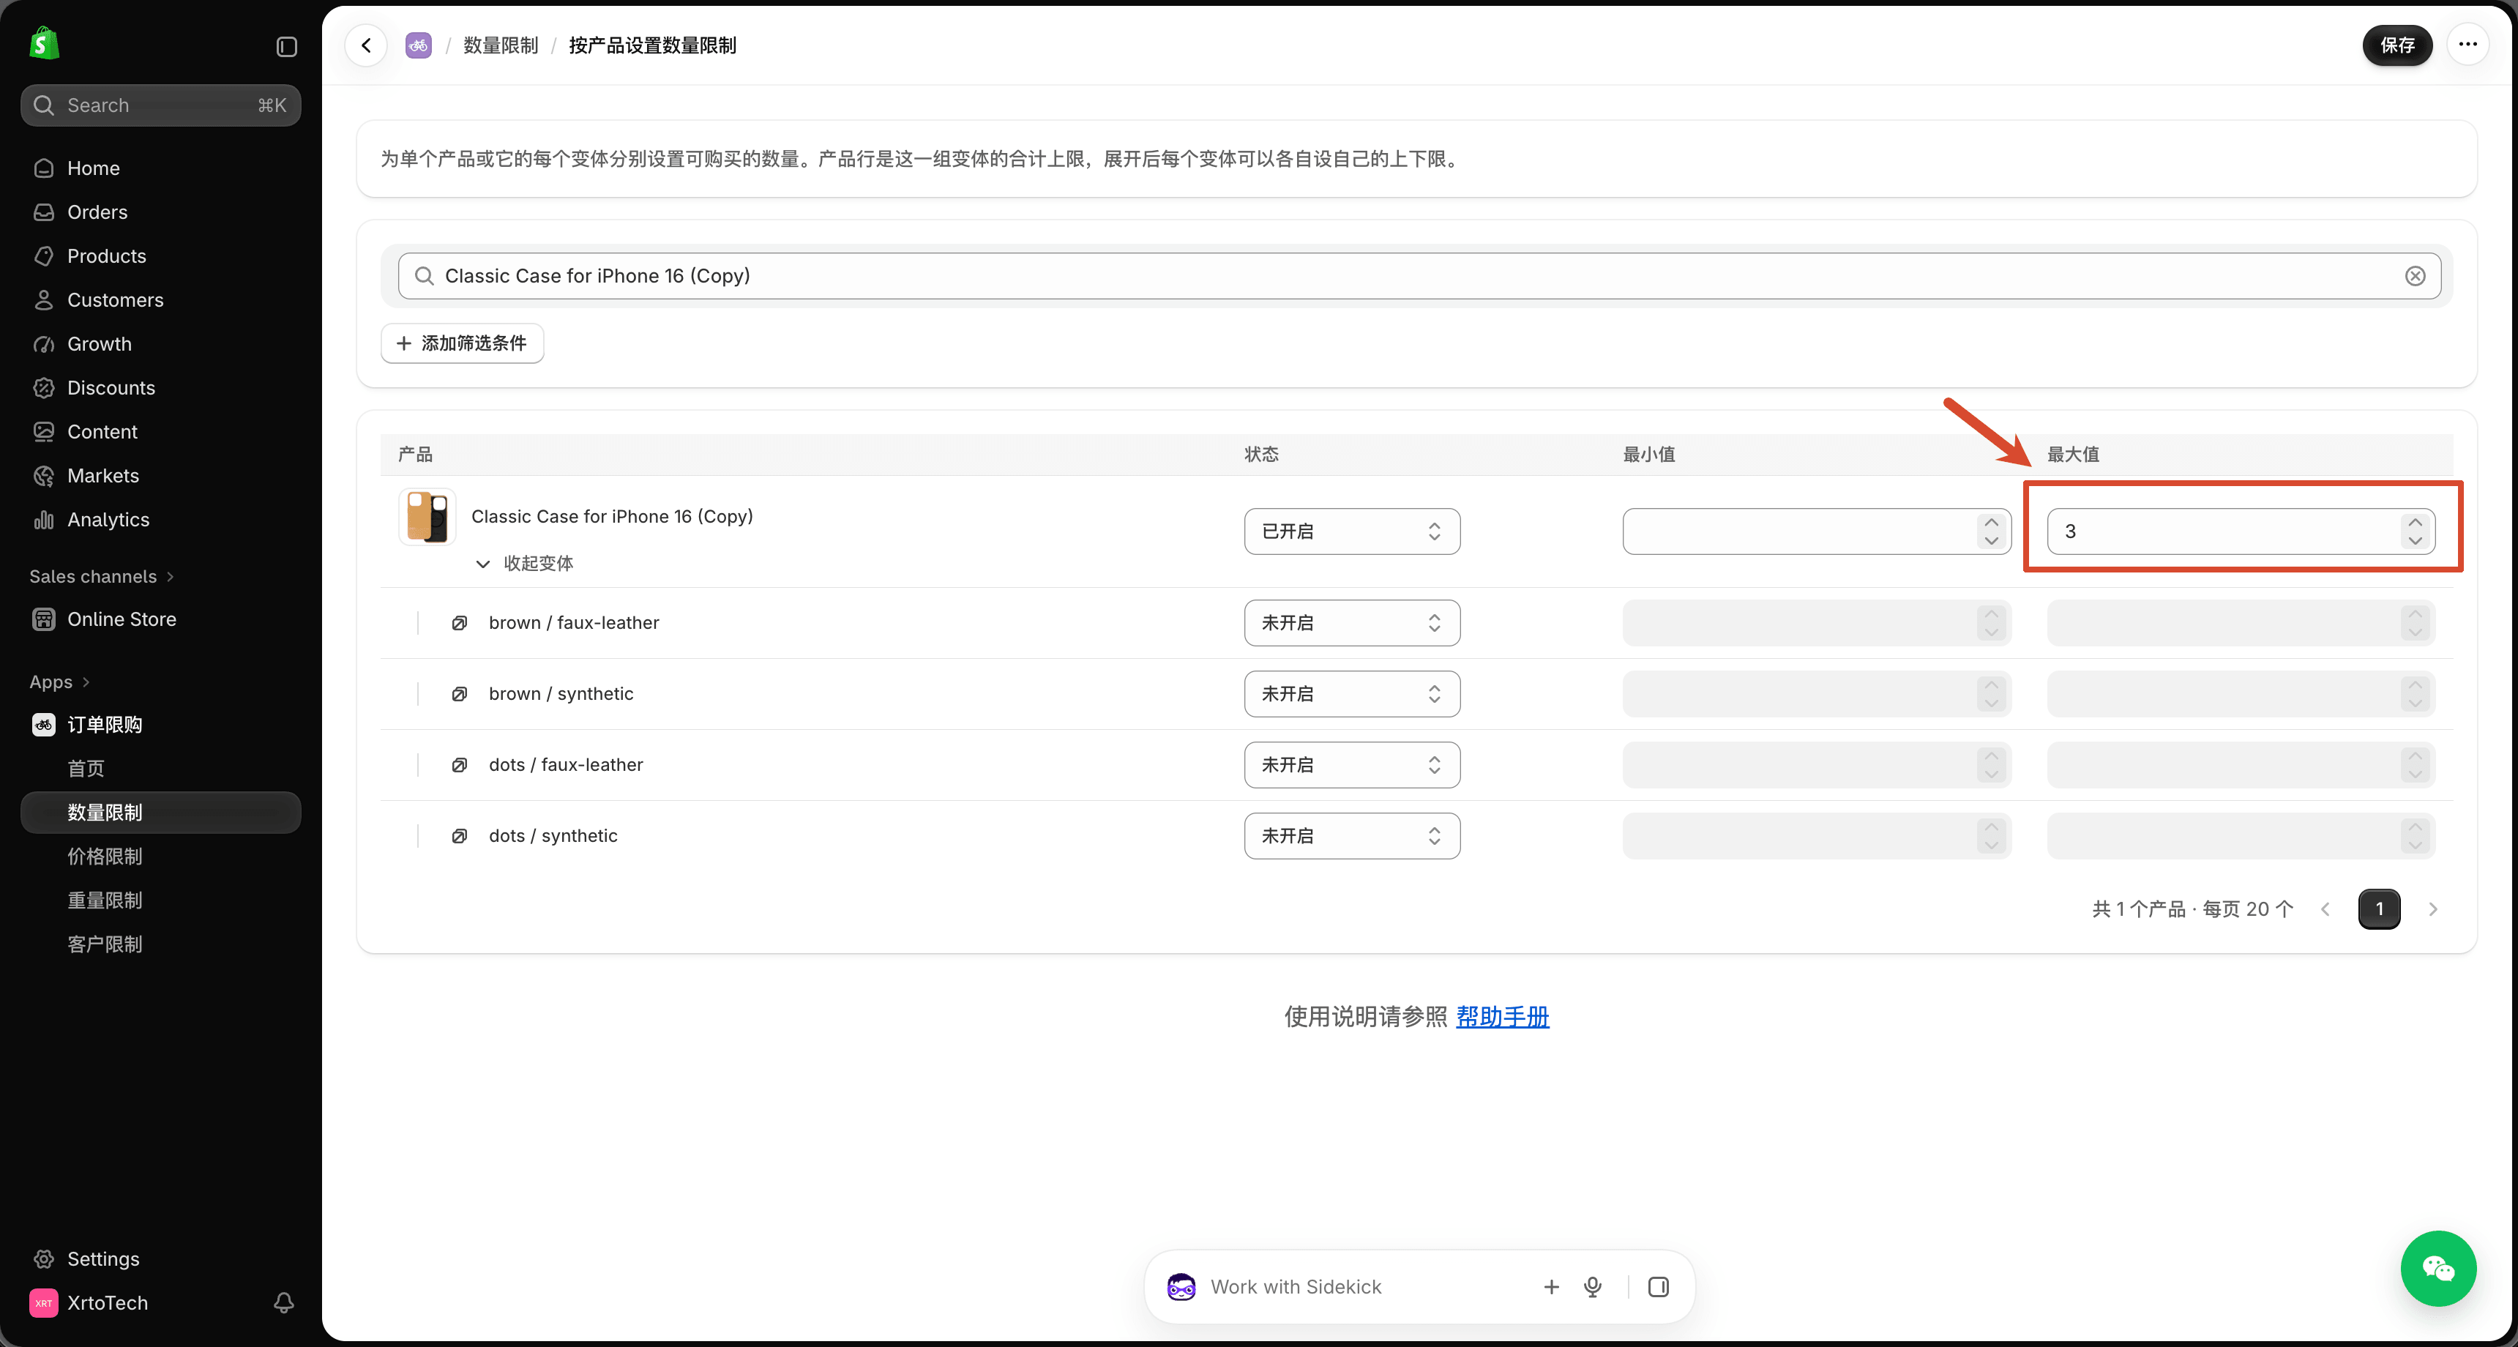Go back with the arrow button
The width and height of the screenshot is (2518, 1347).
pos(367,45)
